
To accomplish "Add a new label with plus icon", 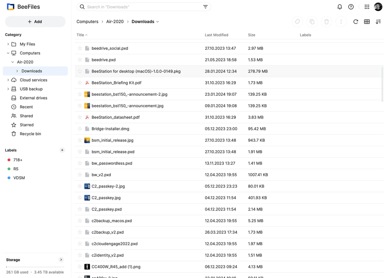I will tap(62, 150).
